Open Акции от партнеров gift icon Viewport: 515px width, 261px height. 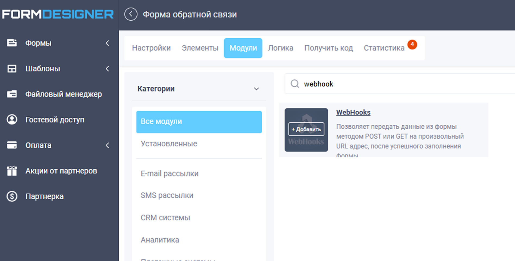pos(11,170)
